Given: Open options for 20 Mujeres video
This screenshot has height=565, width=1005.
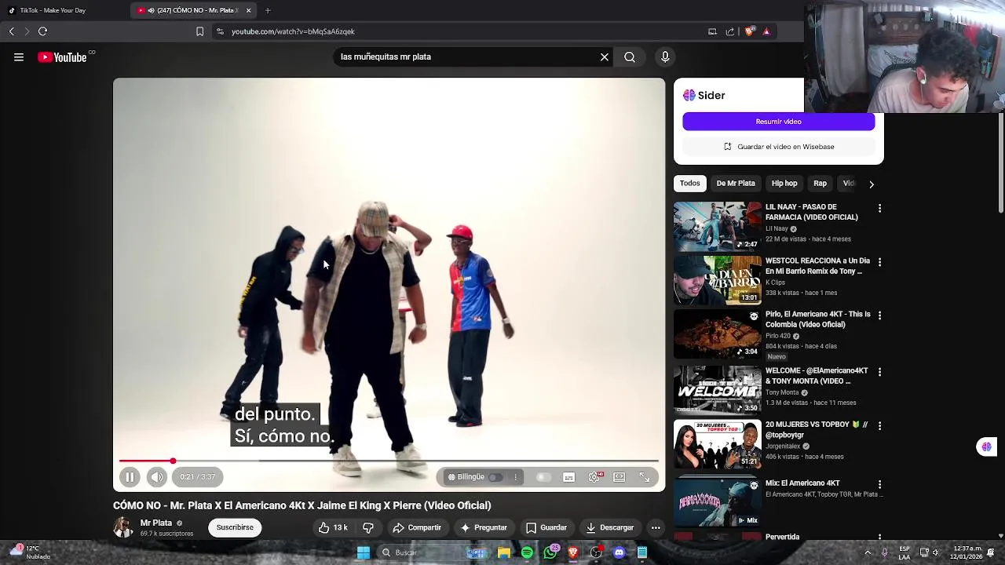Looking at the screenshot, I should pyautogui.click(x=879, y=425).
